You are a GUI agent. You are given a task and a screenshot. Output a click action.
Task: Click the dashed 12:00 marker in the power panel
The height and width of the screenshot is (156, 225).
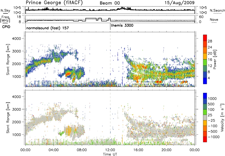point(110,59)
